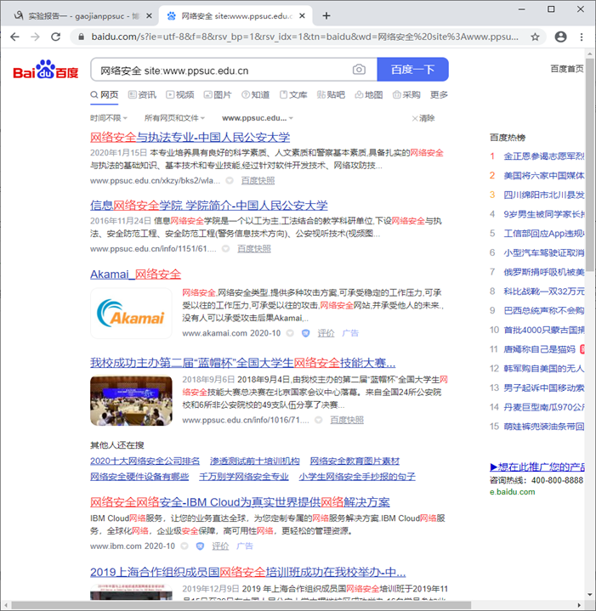Open Chrome three-dot menu
This screenshot has width=596, height=611.
click(582, 37)
